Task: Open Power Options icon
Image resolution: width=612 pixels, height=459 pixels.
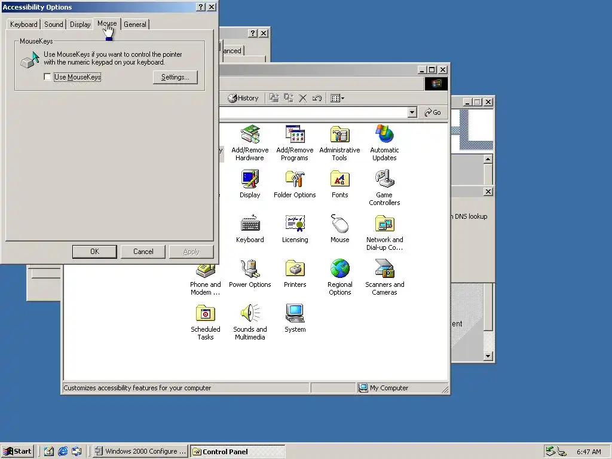Action: click(x=250, y=274)
